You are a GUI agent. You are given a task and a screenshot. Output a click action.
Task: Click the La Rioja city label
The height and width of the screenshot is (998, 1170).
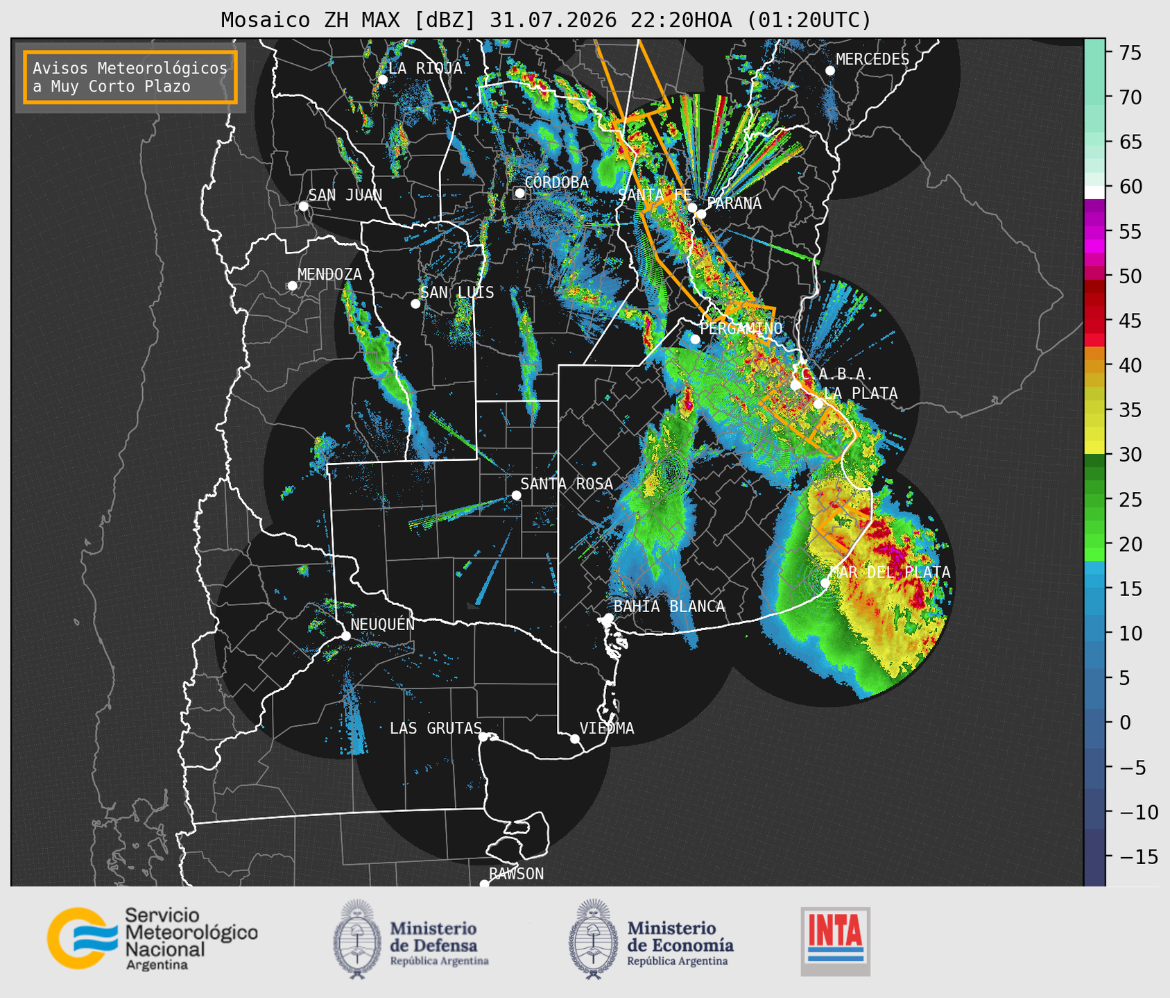[425, 68]
